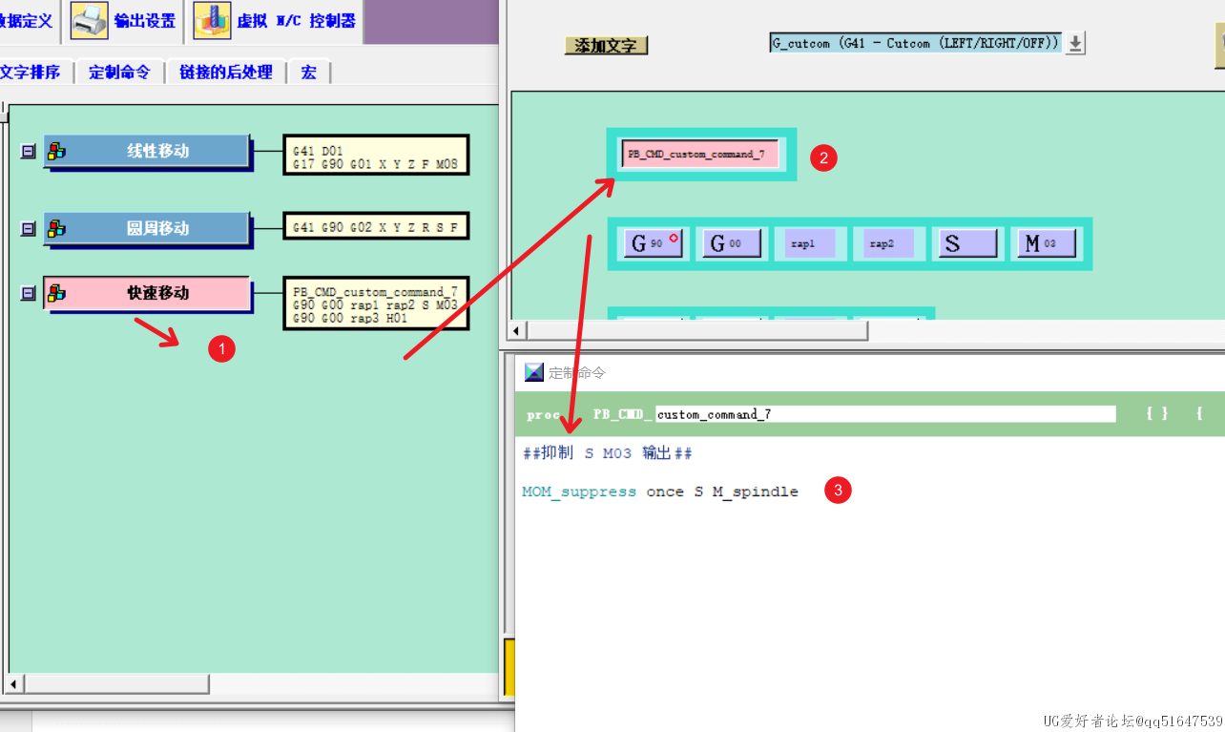Open the G_cutcom word dropdown arrow
The width and height of the screenshot is (1225, 732).
click(x=1075, y=44)
